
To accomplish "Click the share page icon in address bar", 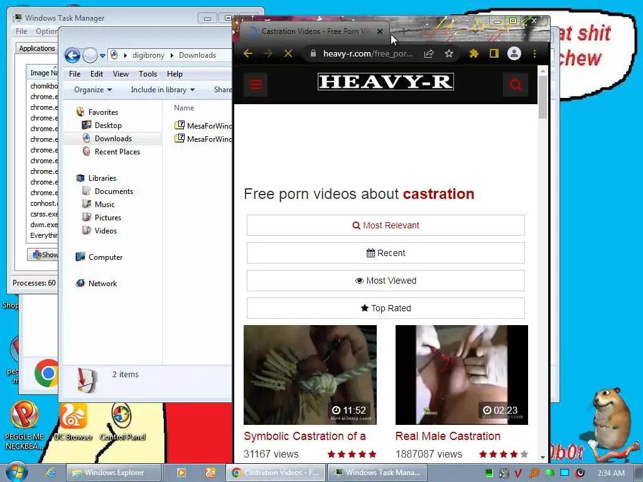I will coord(429,54).
